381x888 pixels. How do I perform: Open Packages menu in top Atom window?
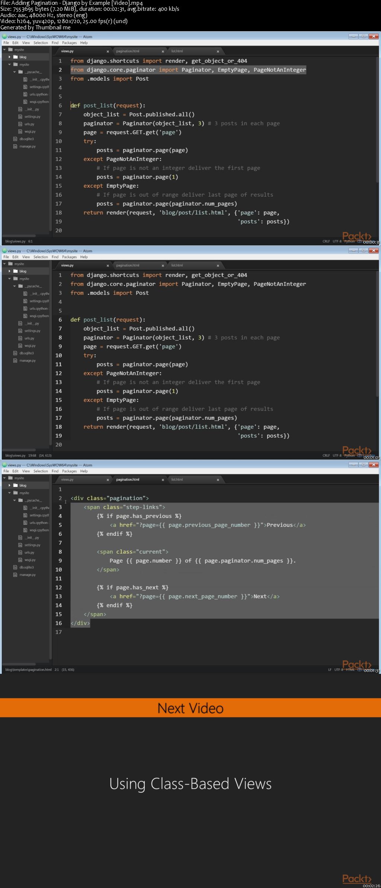point(69,43)
